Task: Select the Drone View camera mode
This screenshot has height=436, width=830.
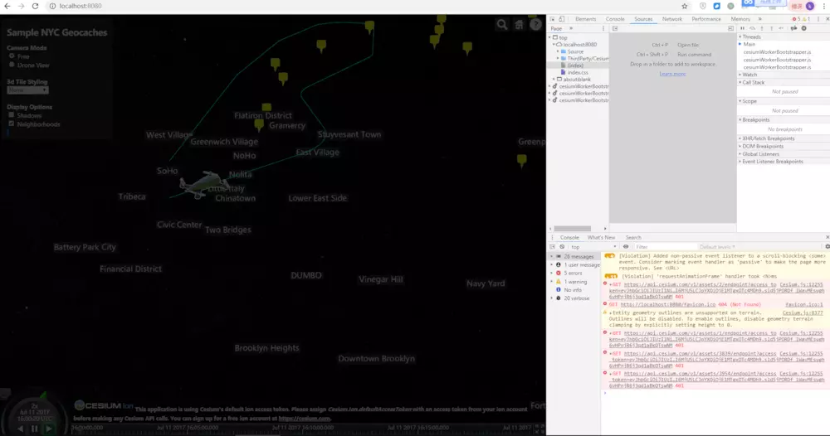Action: tap(12, 65)
